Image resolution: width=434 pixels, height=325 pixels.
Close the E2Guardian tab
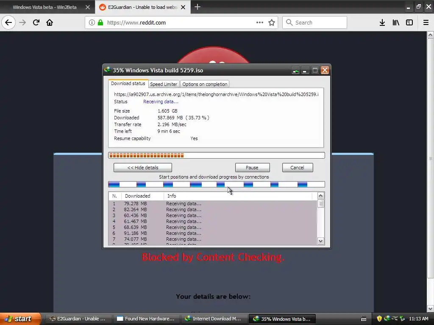pyautogui.click(x=183, y=7)
